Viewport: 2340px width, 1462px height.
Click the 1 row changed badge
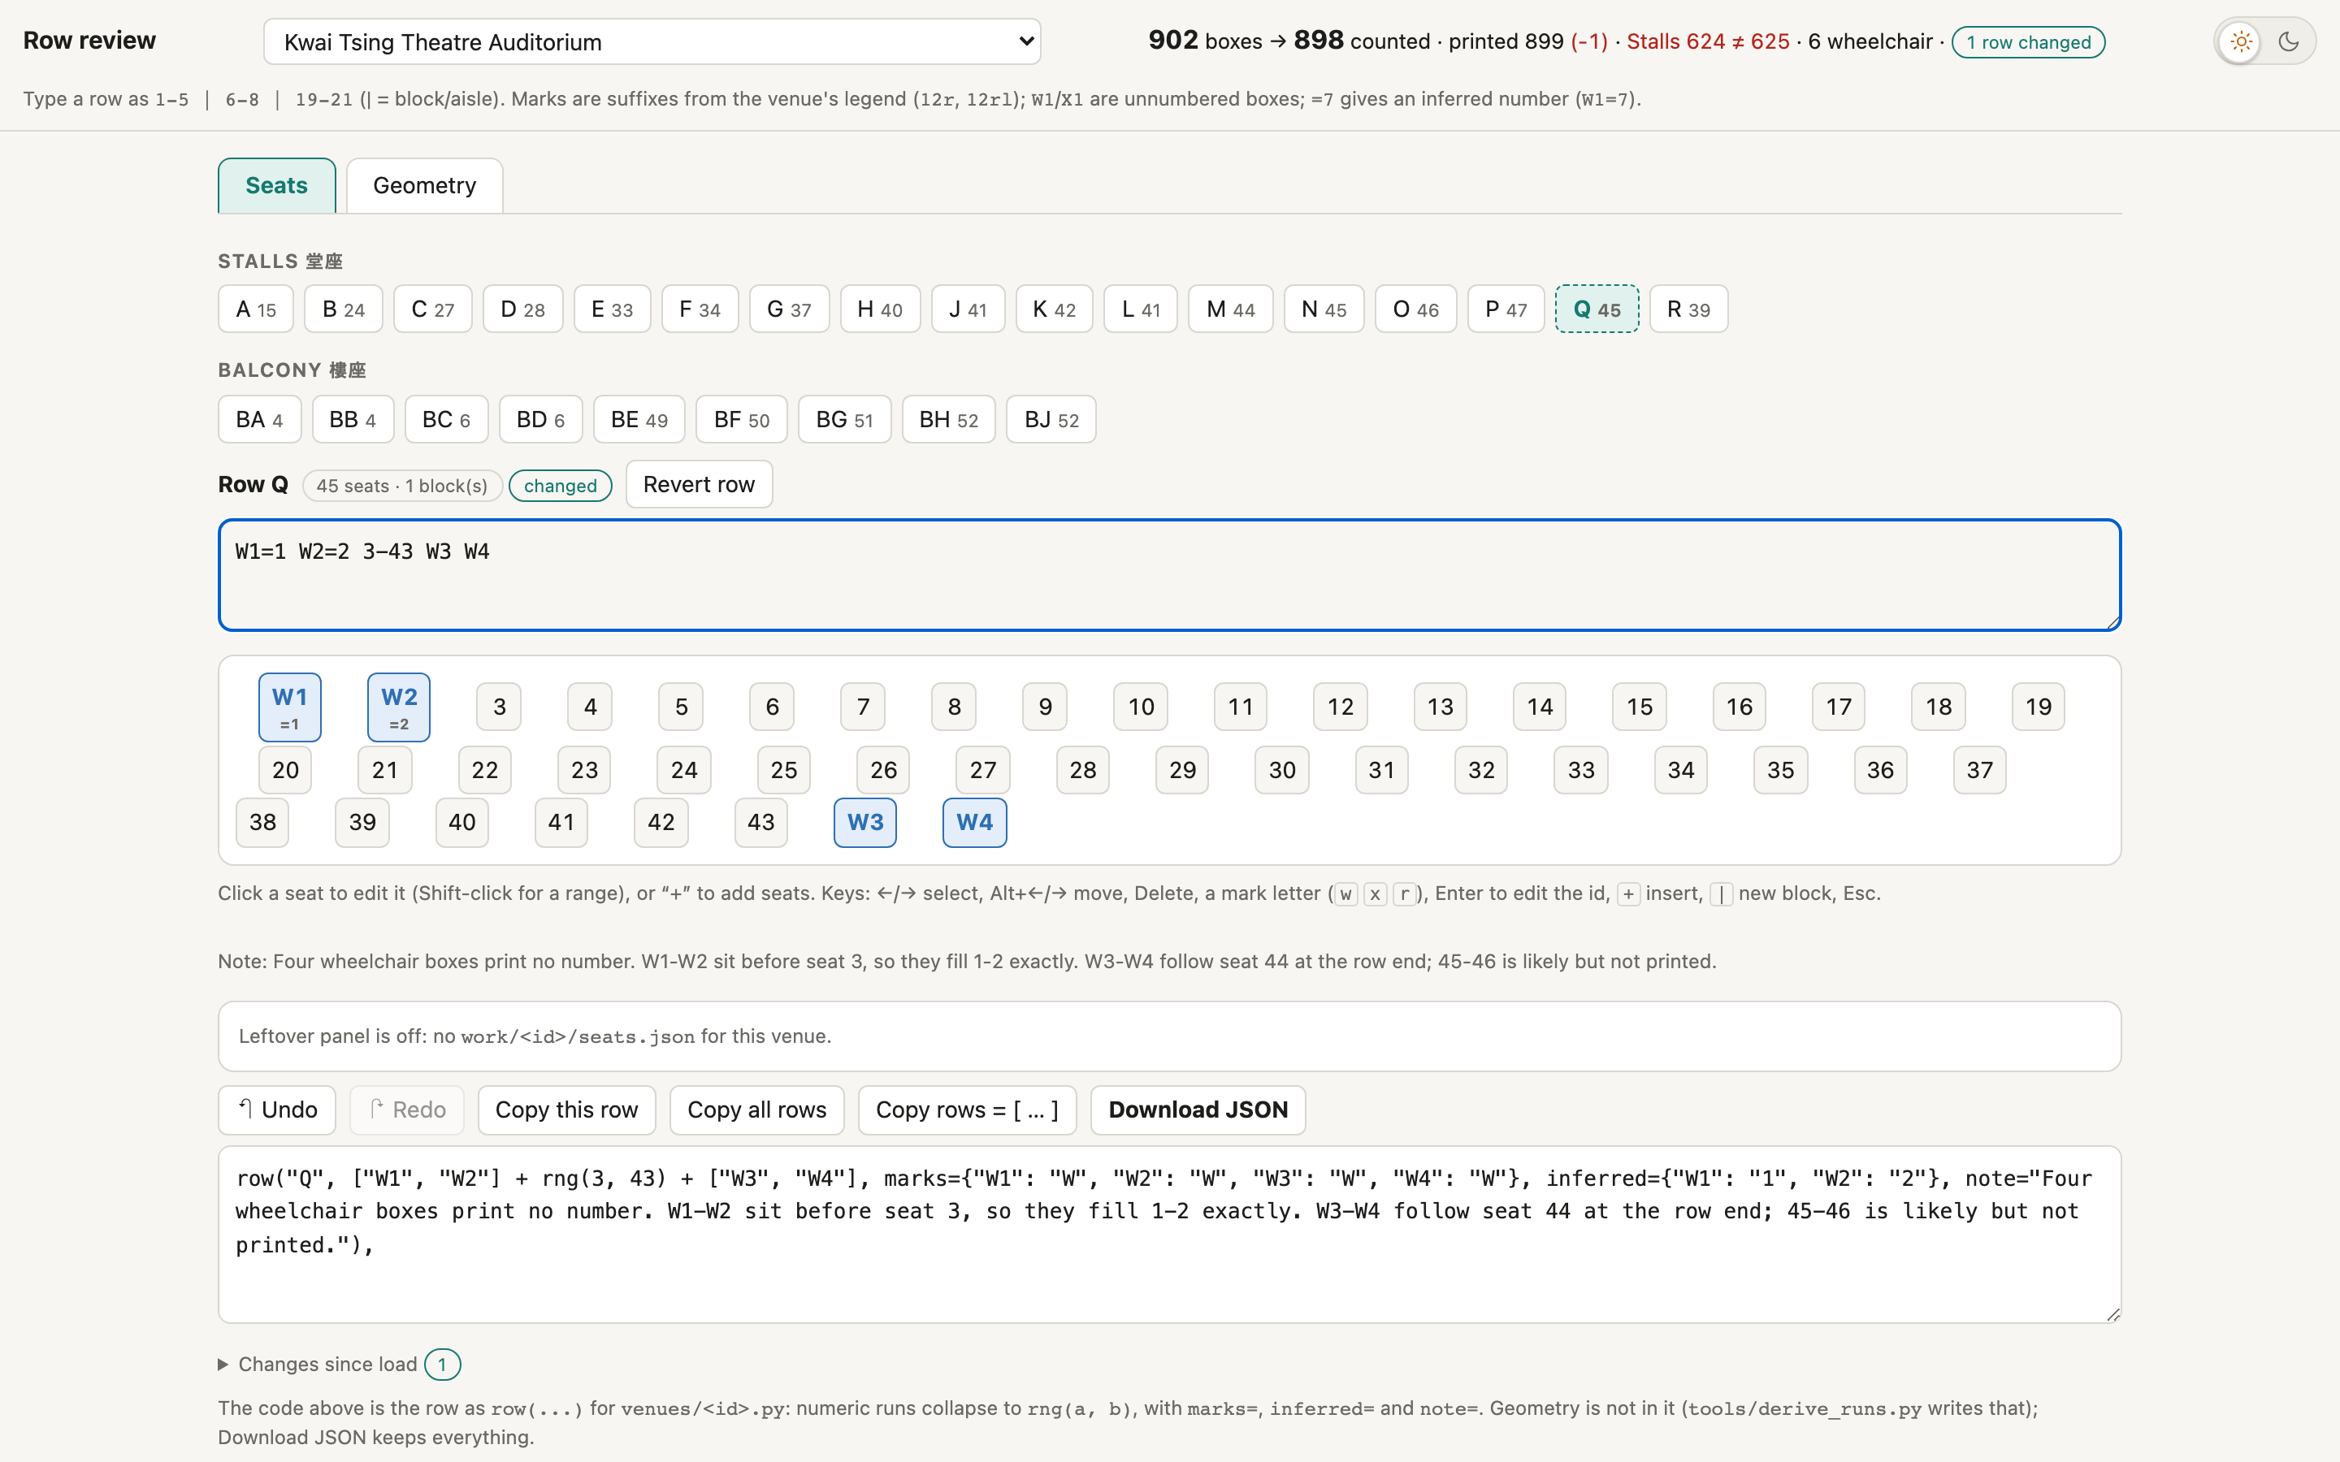click(x=2029, y=42)
